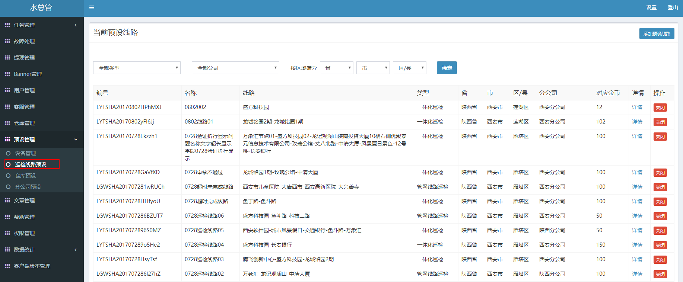Click the grid icon beside 客服管理

[7, 107]
